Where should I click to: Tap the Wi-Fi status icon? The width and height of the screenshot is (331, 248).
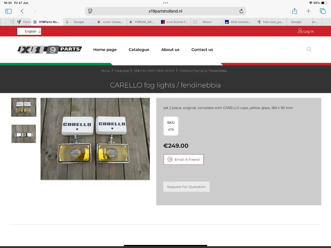[311, 3]
